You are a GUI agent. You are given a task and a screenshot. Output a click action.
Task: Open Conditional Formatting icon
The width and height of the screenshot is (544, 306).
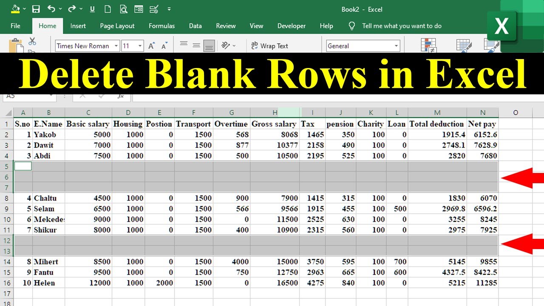[429, 45]
